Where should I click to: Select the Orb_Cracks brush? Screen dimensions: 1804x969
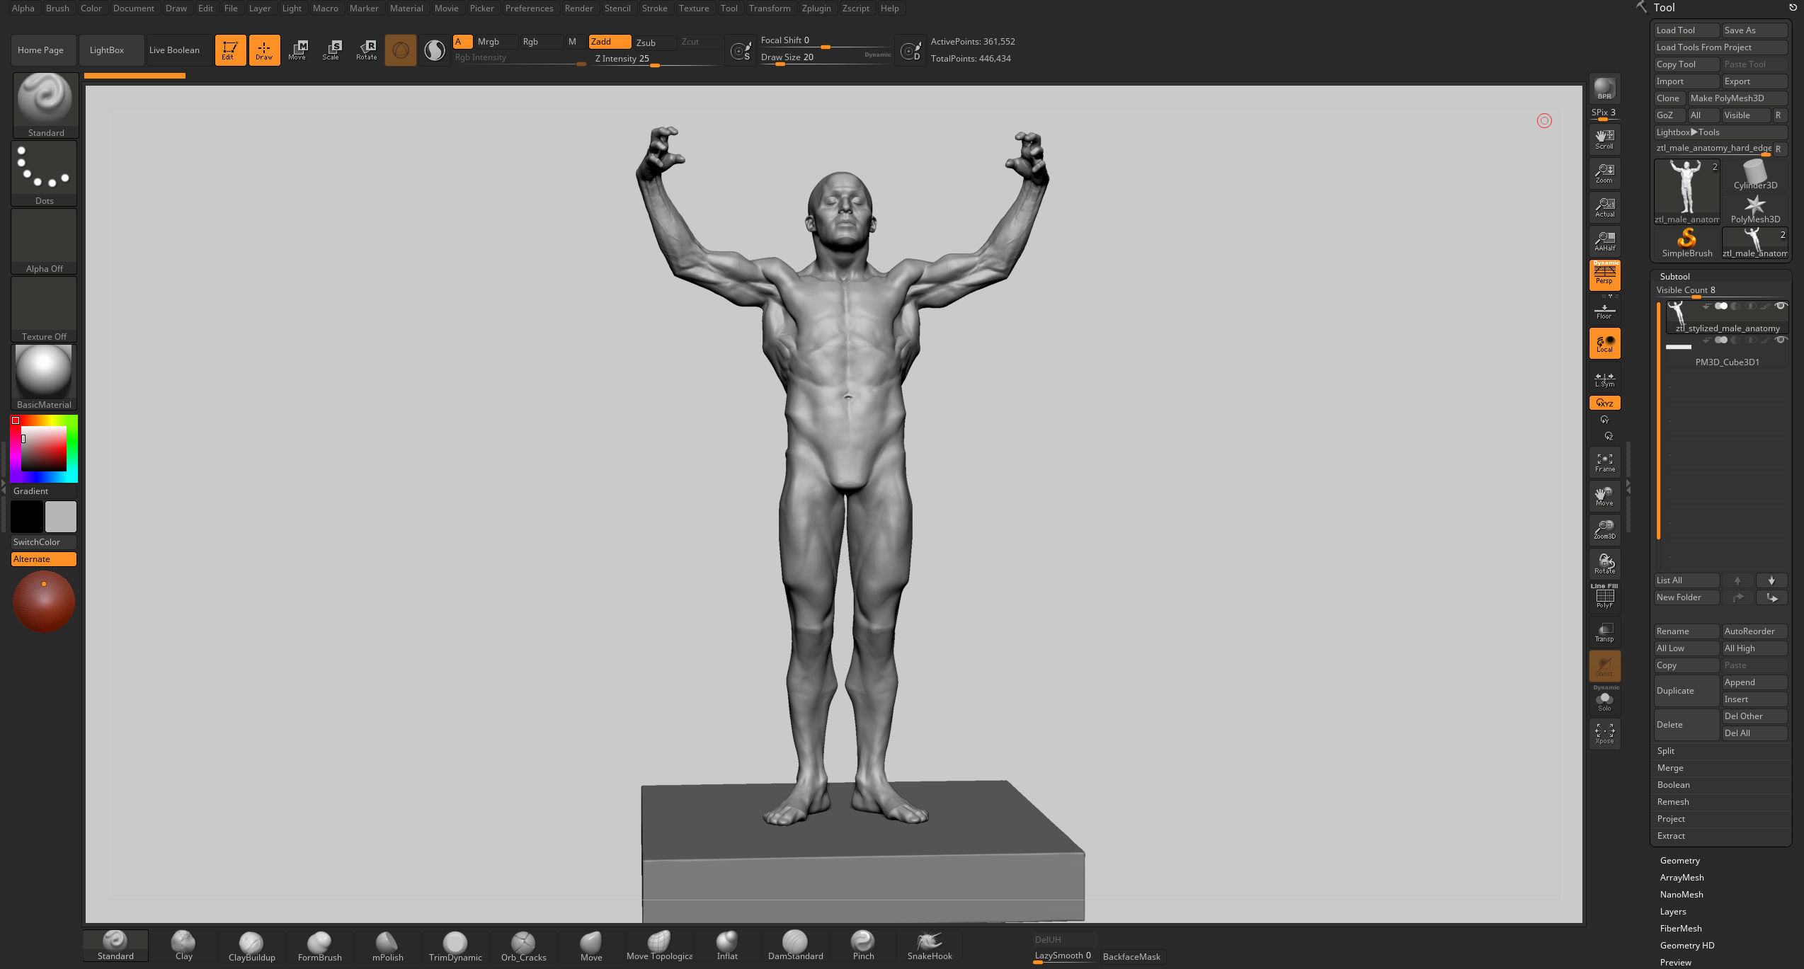(523, 946)
